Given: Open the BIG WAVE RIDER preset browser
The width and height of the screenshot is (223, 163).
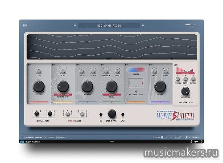Looking at the screenshot, I should pyautogui.click(x=109, y=25).
